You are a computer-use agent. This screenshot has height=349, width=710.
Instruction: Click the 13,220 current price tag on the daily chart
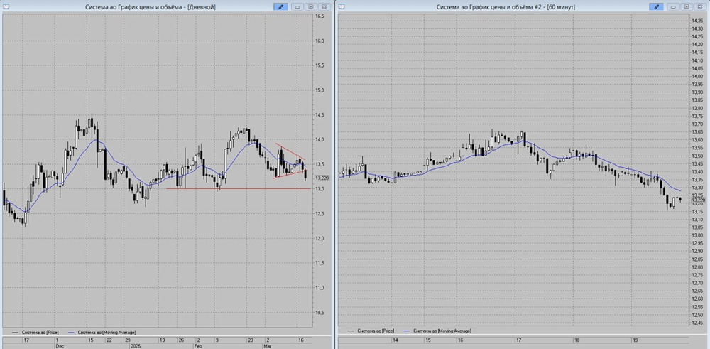click(322, 178)
